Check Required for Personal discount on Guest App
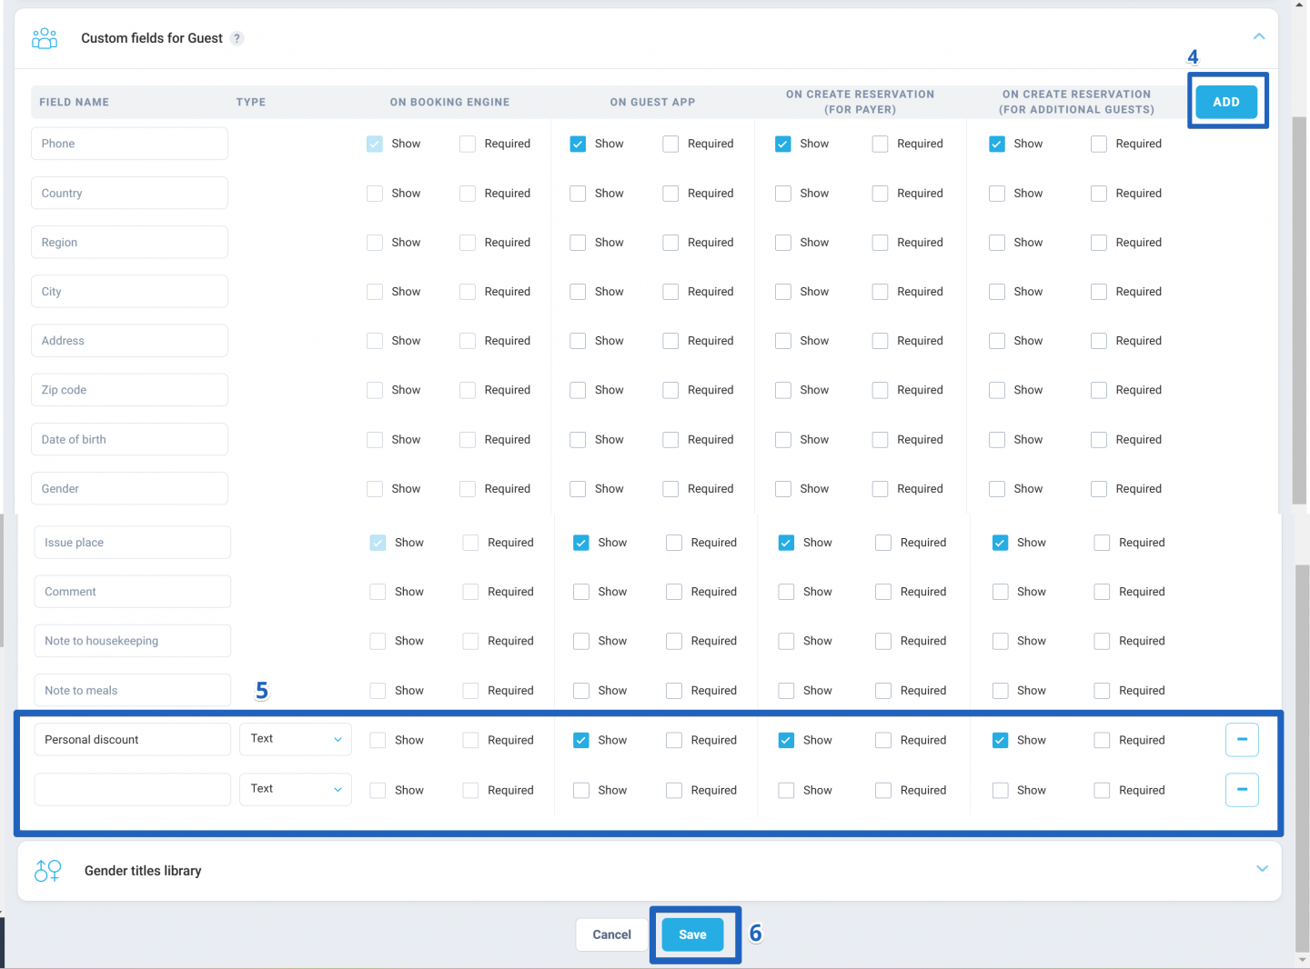The image size is (1310, 969). pyautogui.click(x=674, y=741)
